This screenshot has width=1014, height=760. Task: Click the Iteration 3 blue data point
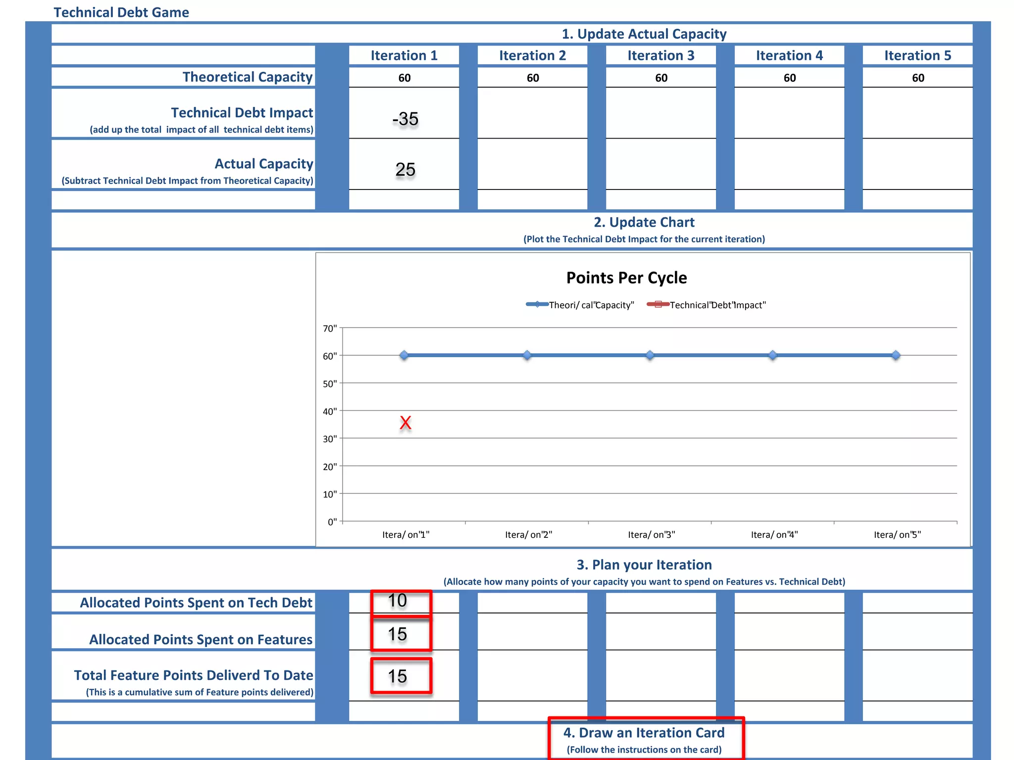click(650, 355)
